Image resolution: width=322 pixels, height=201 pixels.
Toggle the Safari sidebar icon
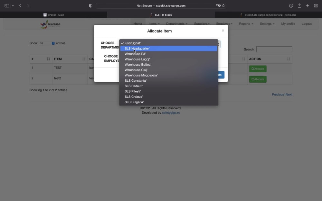click(7, 6)
